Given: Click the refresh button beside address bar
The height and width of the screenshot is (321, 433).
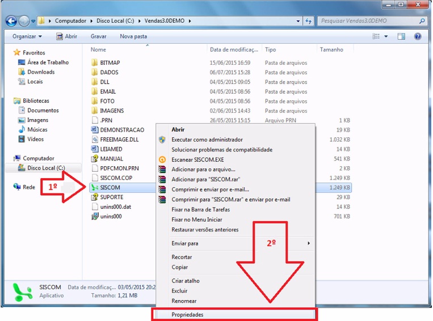Looking at the screenshot, I should point(308,21).
